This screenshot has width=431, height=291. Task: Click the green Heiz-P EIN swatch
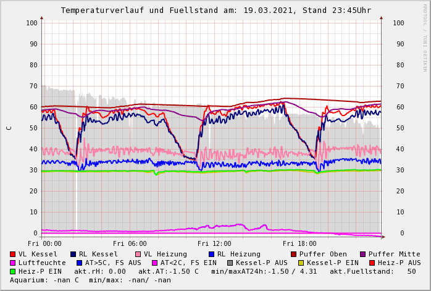coord(13,272)
